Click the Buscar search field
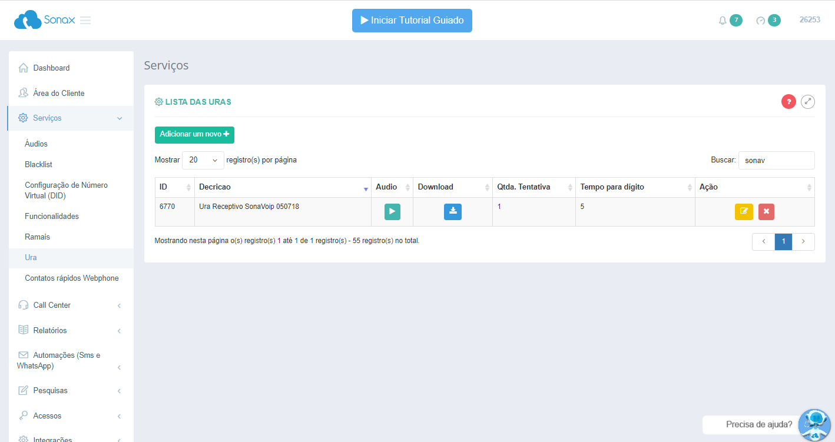Image resolution: width=835 pixels, height=442 pixels. [776, 160]
